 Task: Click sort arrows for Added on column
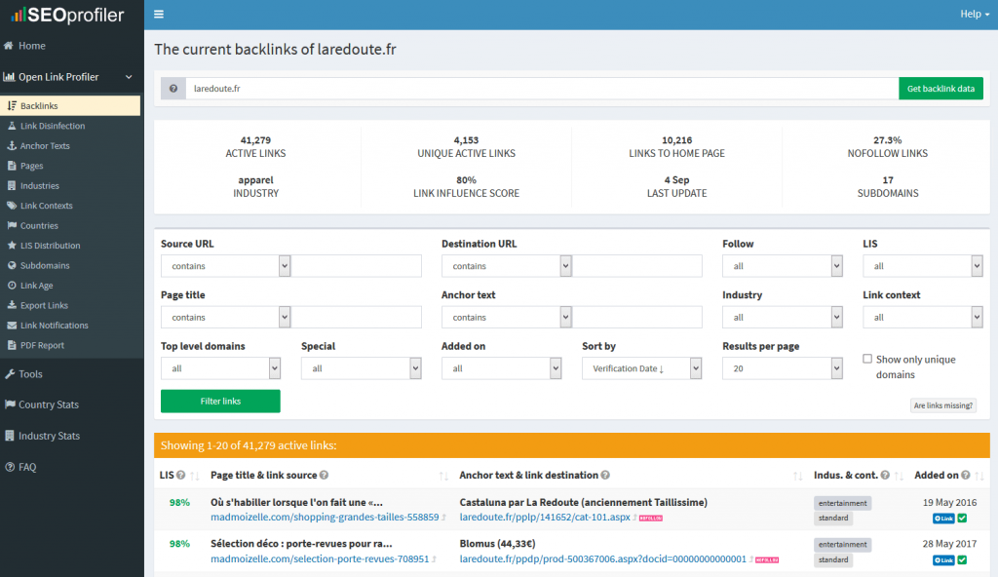[979, 476]
